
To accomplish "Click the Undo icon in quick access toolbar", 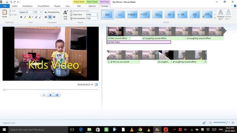I will (x=11, y=2).
